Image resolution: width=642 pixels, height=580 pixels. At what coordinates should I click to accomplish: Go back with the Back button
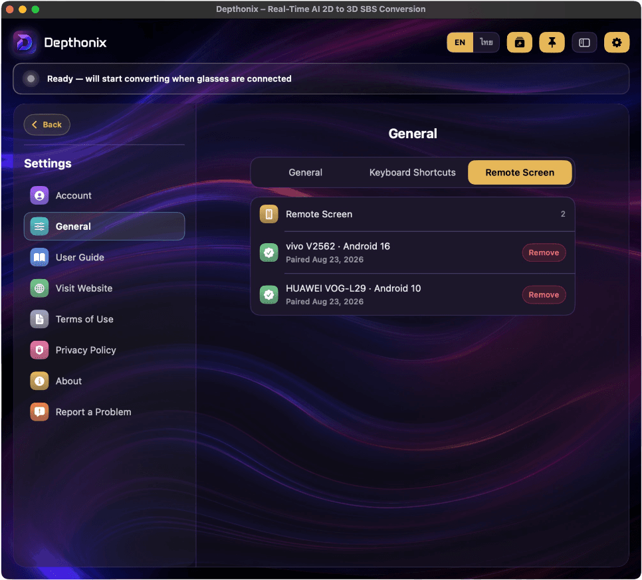[47, 124]
